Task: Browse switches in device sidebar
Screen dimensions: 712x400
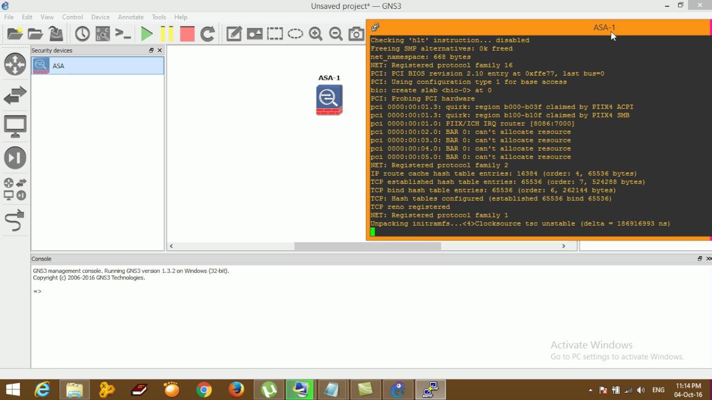Action: pos(15,96)
